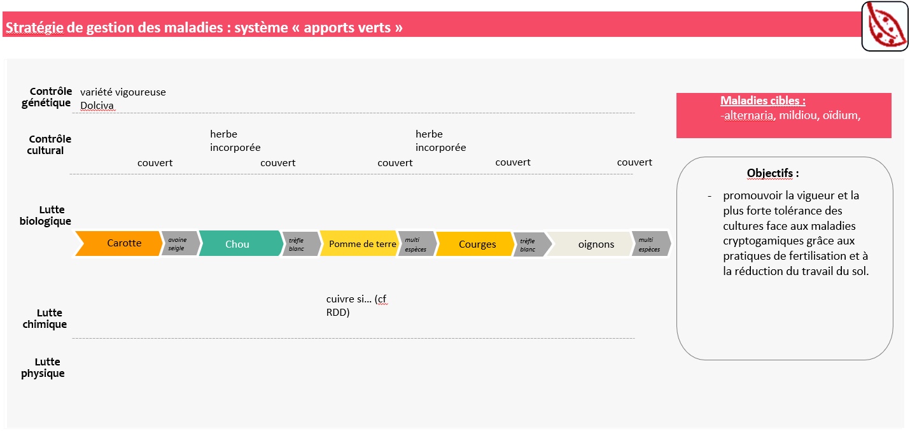910x431 pixels.
Task: Click the 'Lutte biologique' row label
Action: tap(46, 215)
